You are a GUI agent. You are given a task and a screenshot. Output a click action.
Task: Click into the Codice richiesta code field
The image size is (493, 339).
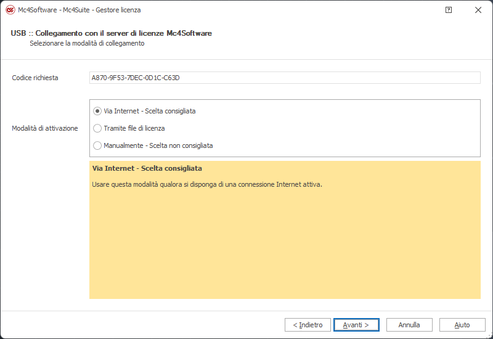tap(285, 78)
